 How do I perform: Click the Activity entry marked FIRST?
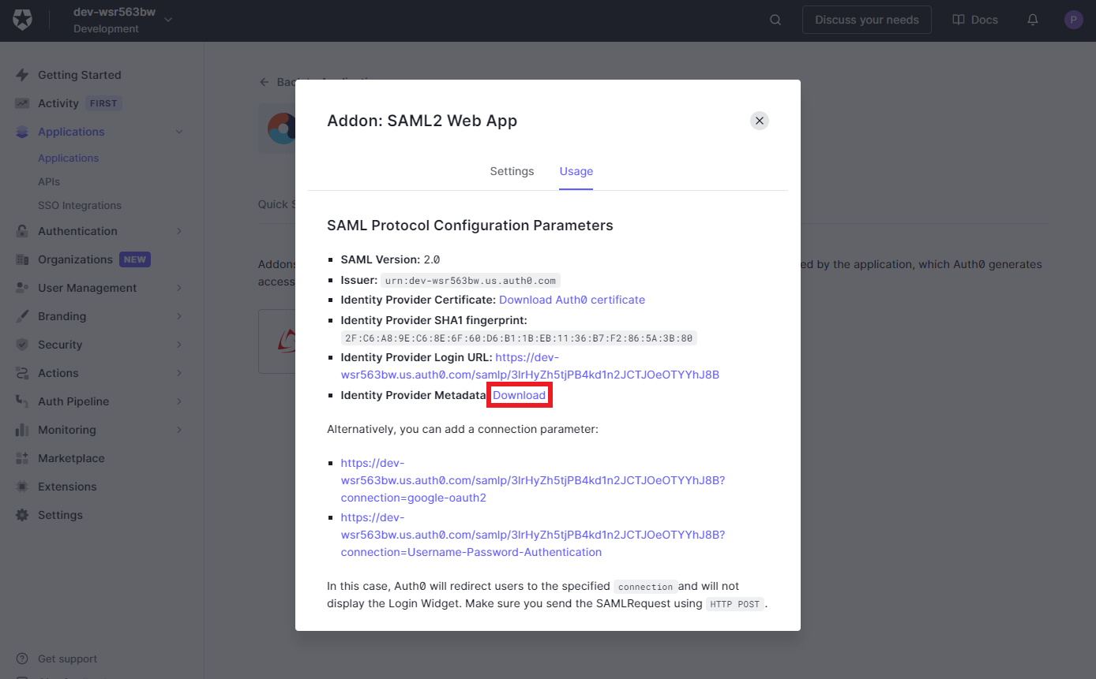pos(56,103)
